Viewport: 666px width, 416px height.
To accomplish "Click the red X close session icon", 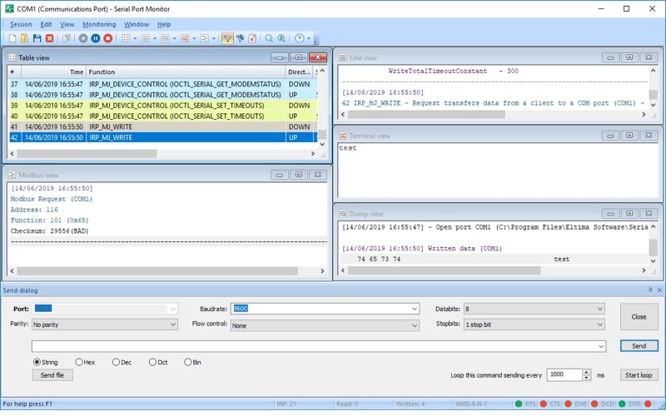I will [x=50, y=38].
